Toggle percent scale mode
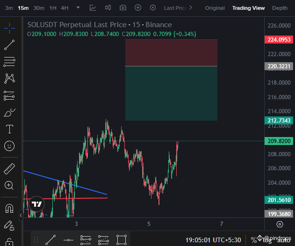Image resolution: width=295 pixels, height=246 pixels. coord(254,240)
